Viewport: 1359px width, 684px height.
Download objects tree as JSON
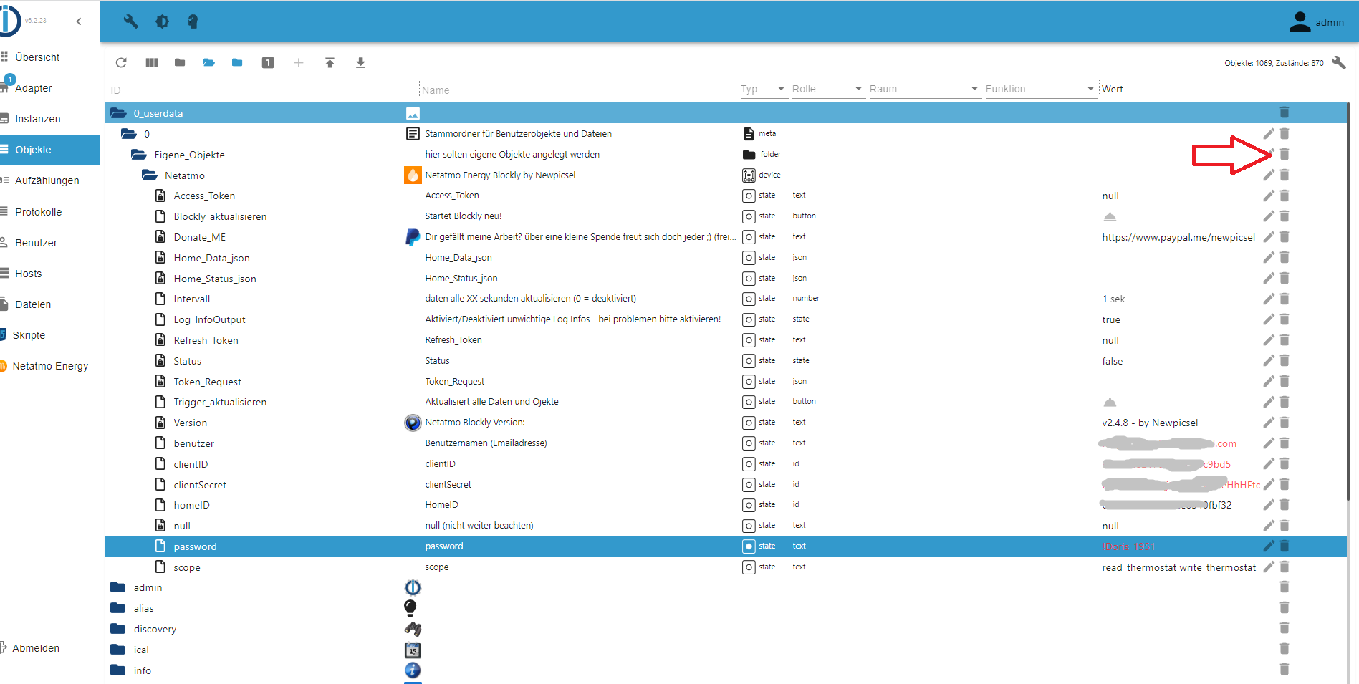tap(360, 63)
